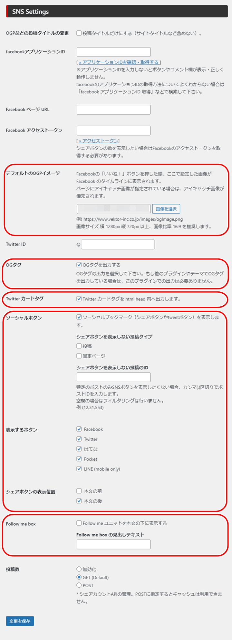The image size is (232, 640).
Task: Open the アプリケーションIDを確認・取得する link
Action: (x=119, y=62)
